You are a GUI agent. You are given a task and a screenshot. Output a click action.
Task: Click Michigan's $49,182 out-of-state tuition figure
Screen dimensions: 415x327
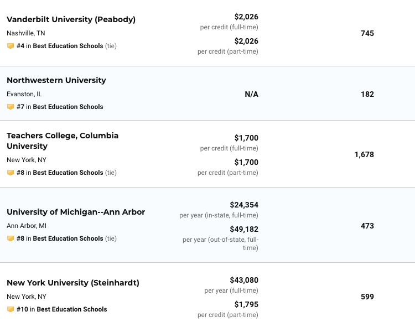(244, 229)
